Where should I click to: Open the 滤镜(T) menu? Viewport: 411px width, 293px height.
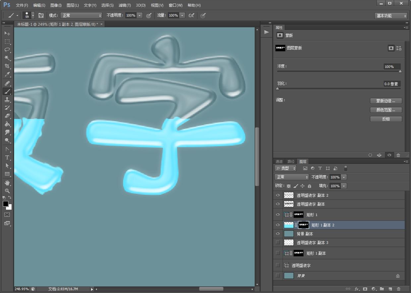125,5
